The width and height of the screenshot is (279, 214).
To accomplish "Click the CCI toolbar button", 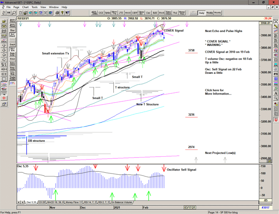I will (101, 13).
